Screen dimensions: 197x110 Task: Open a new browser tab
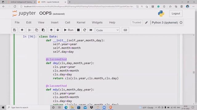tap(70, 2)
